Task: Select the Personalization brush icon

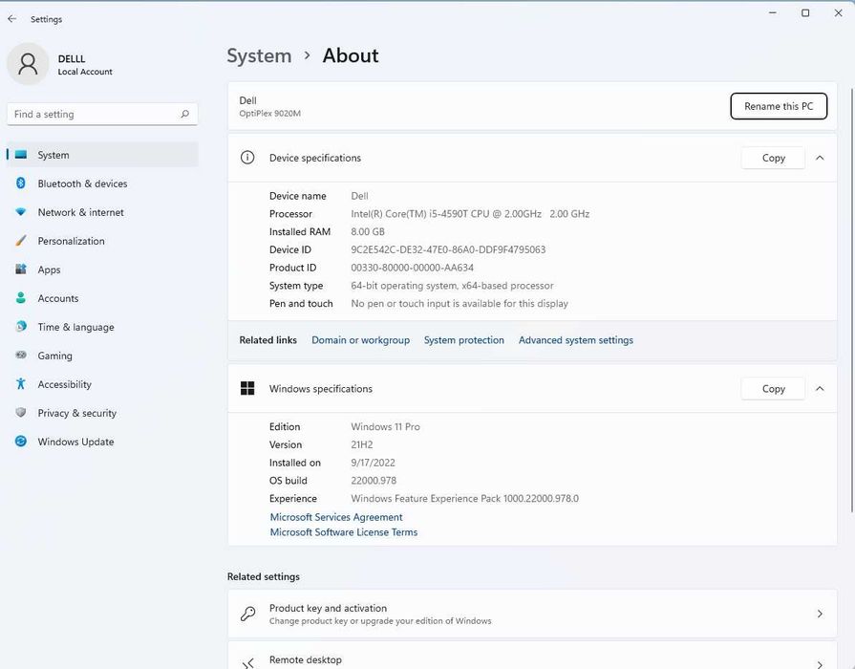Action: [x=20, y=241]
